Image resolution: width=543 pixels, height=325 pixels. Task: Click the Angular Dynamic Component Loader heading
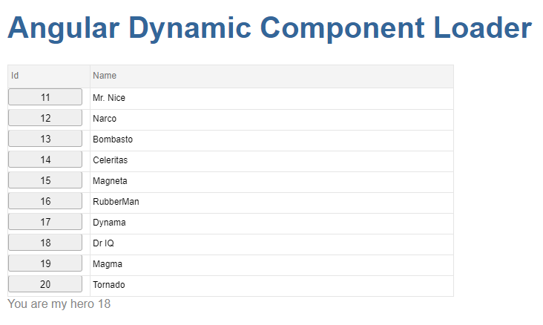pos(269,29)
